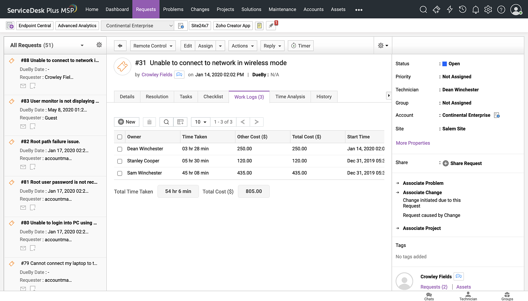Open the Remote Control dropdown

(x=153, y=45)
